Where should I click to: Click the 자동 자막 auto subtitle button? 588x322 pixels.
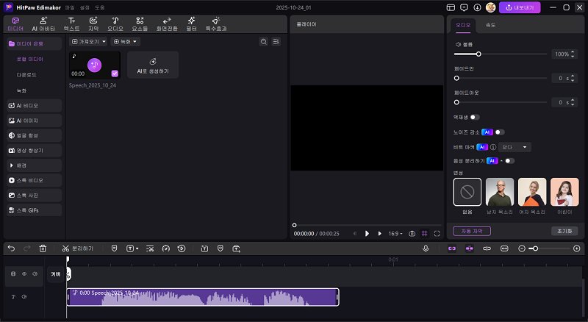[x=471, y=231]
